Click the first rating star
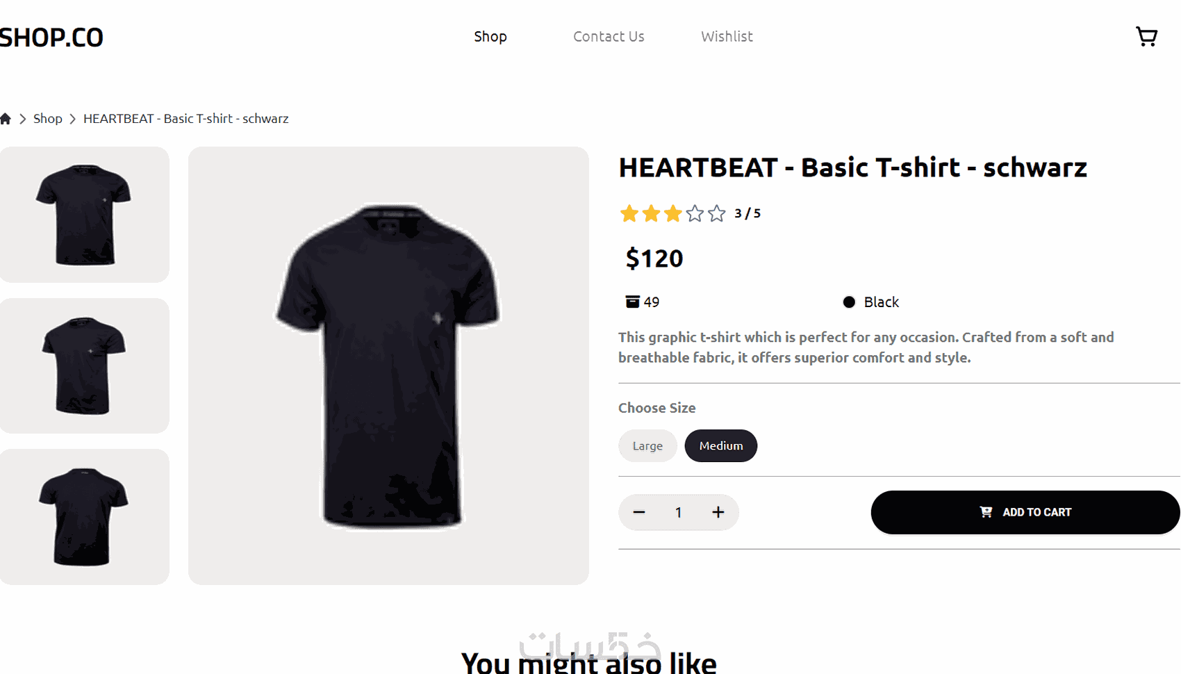Screen dimensions: 1181x674 629,213
